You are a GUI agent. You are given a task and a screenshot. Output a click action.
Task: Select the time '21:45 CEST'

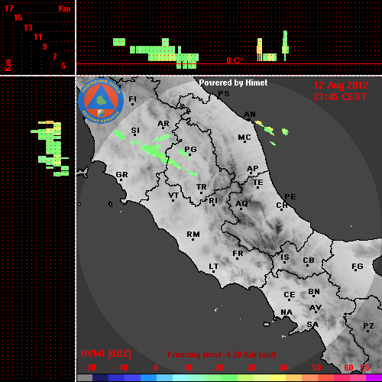[x=340, y=97]
